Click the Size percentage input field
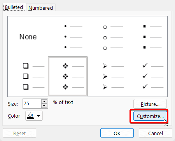Image resolution: width=175 pixels, height=141 pixels. click(x=32, y=104)
